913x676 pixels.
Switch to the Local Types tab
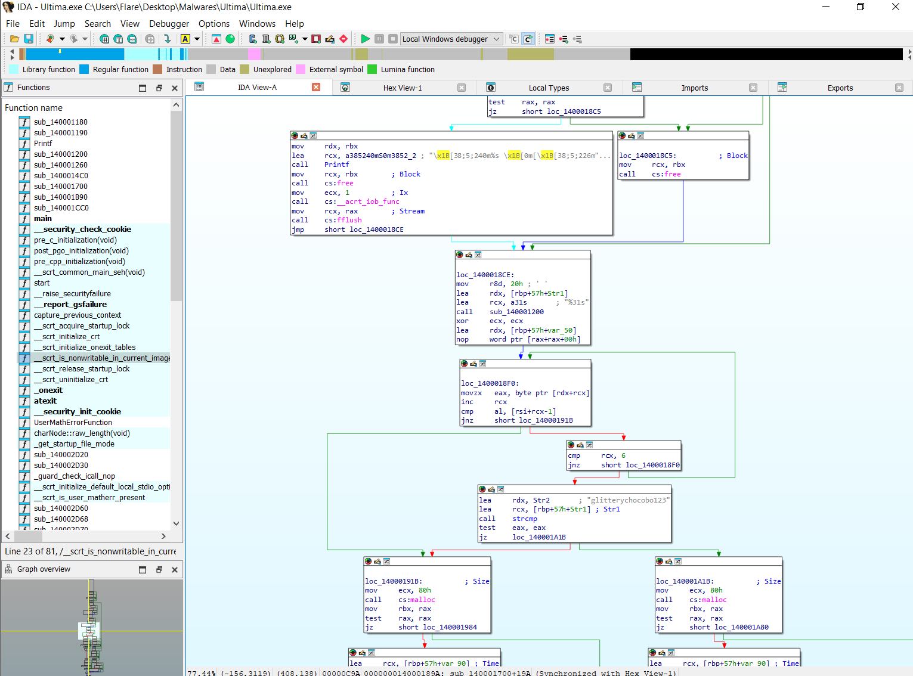[549, 88]
